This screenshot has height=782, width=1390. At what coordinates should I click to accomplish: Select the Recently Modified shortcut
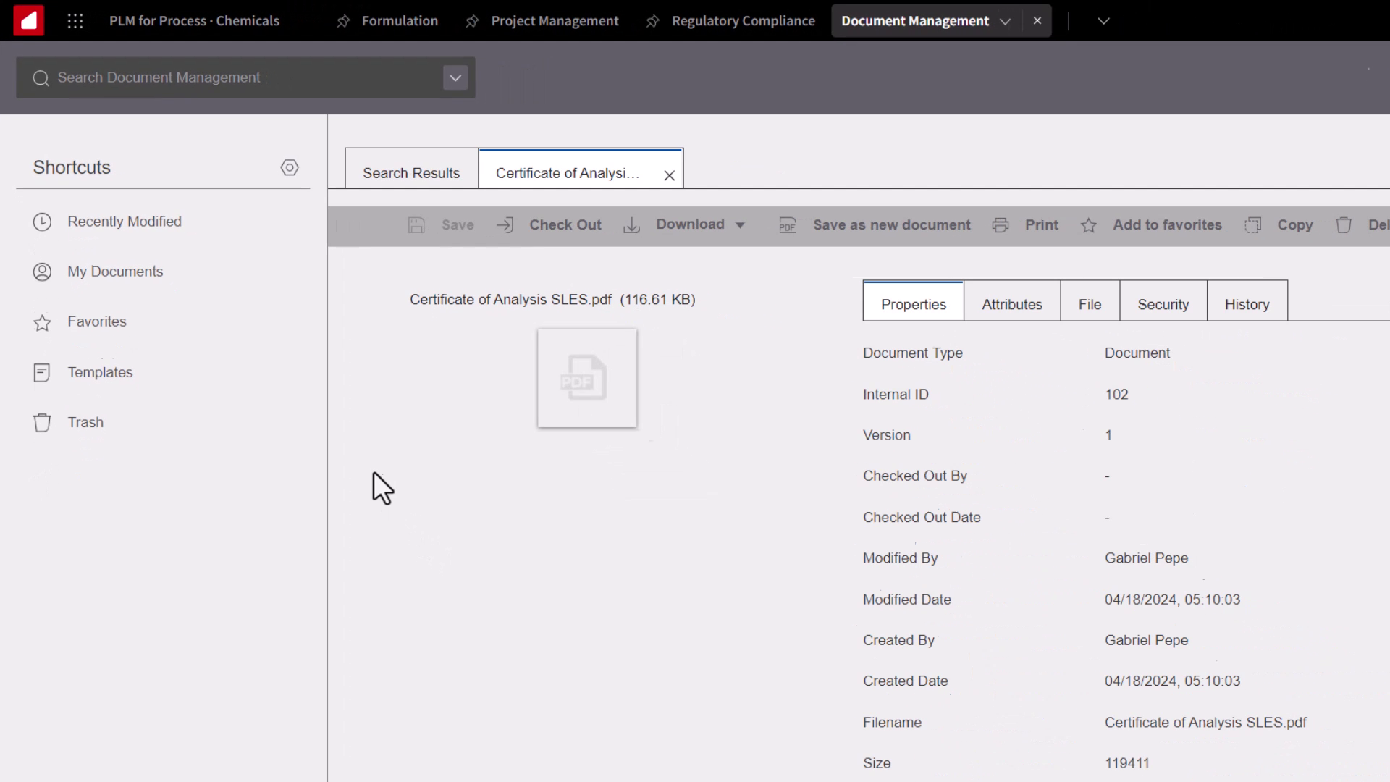tap(124, 222)
